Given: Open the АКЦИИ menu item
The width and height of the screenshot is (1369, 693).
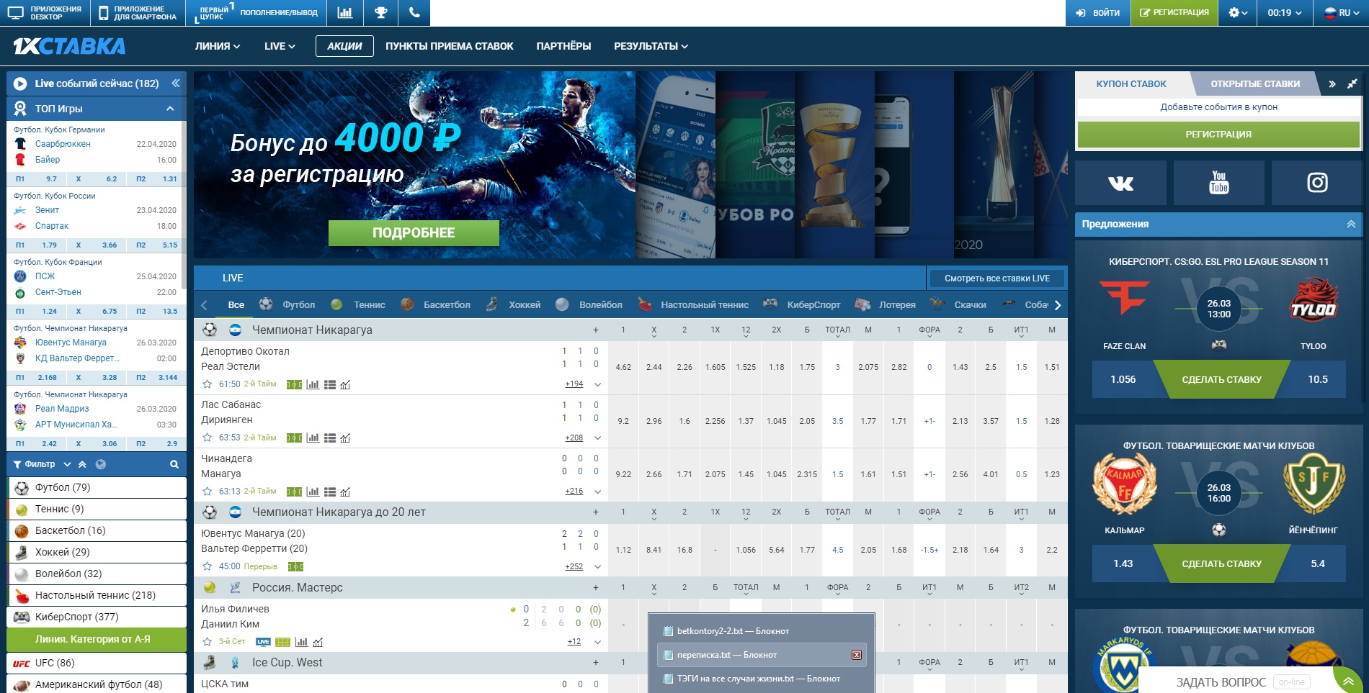Looking at the screenshot, I should tap(344, 46).
